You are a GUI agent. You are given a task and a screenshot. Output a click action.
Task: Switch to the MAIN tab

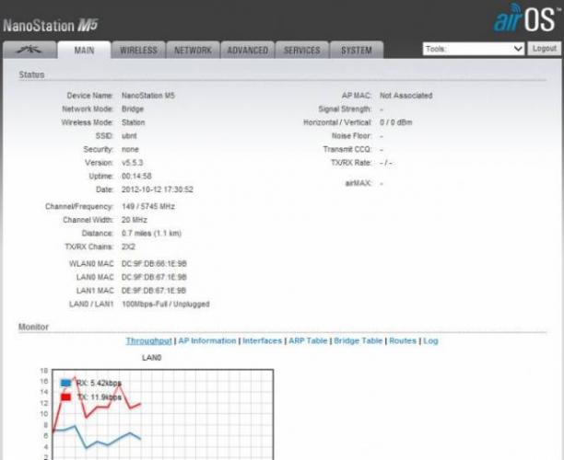click(84, 51)
